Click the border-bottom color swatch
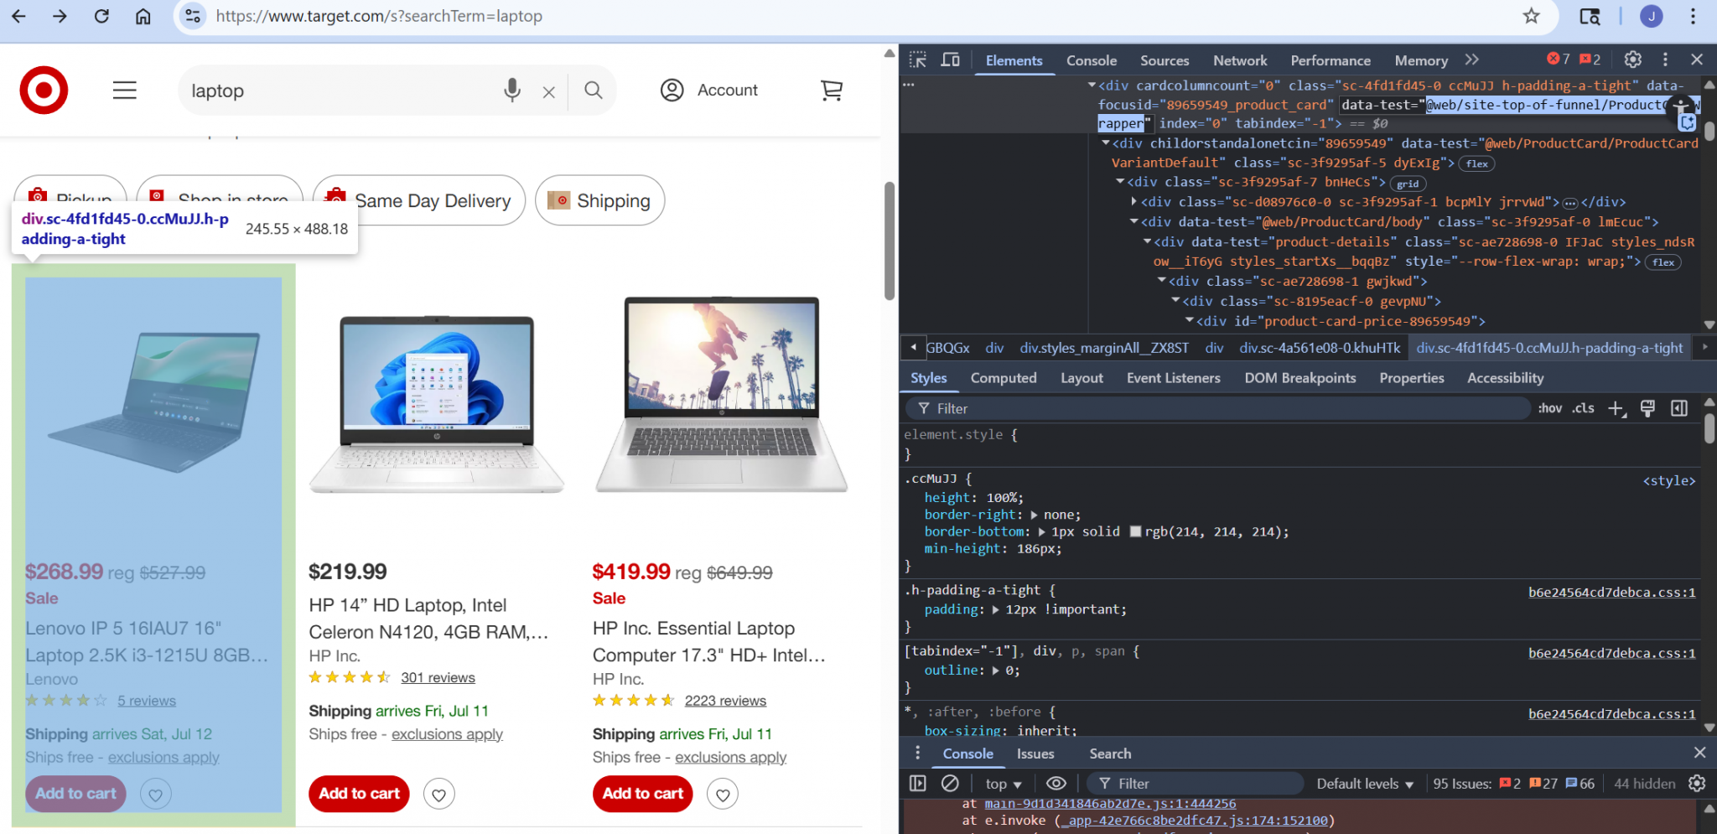This screenshot has height=834, width=1717. pos(1135,531)
